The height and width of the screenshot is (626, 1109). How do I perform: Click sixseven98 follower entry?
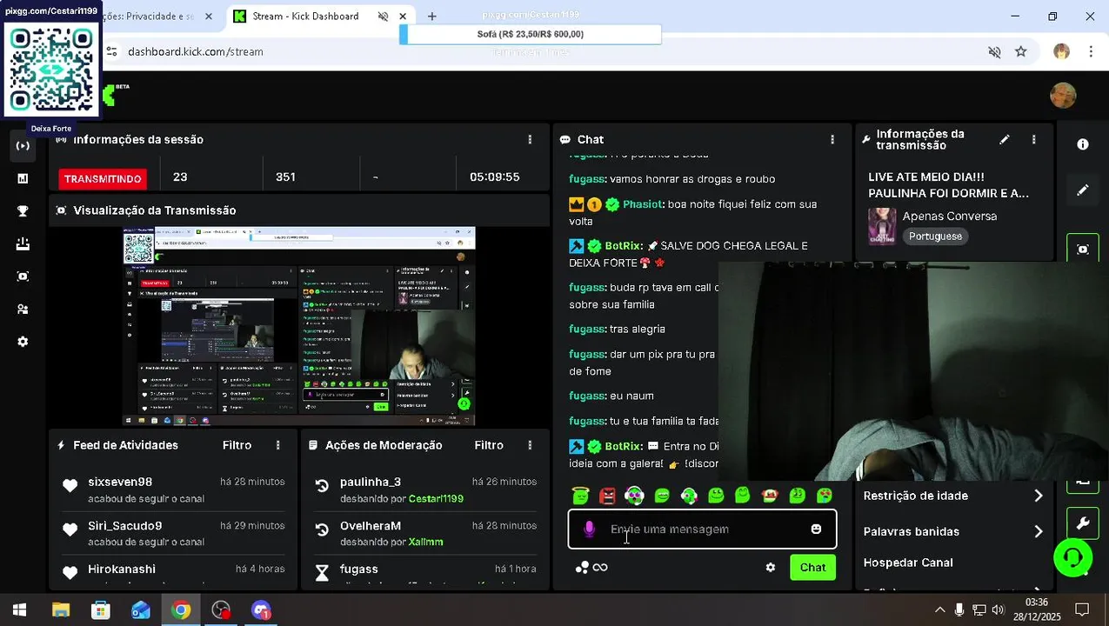click(x=173, y=489)
